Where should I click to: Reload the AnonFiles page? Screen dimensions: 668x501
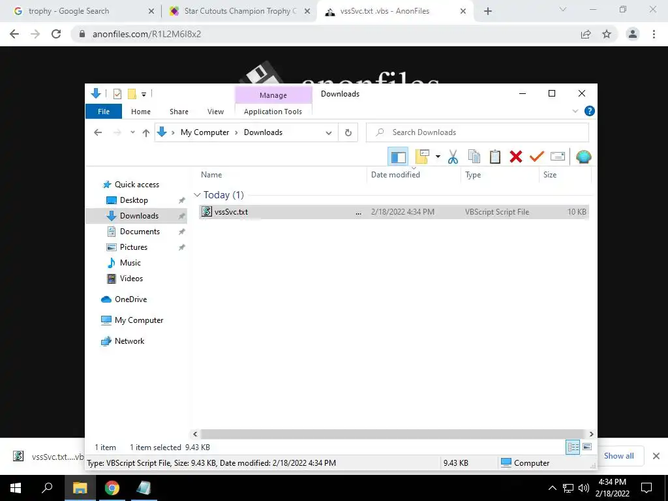click(x=56, y=34)
